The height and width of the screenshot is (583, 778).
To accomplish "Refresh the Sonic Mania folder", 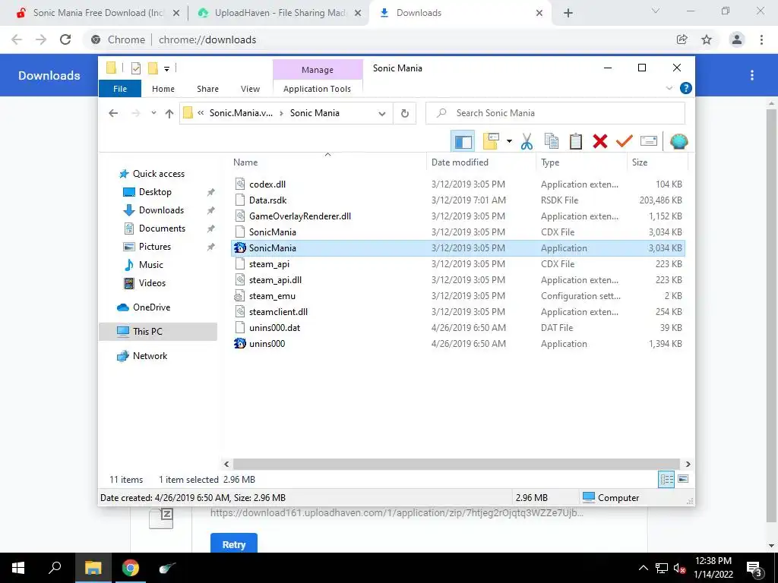I will 405,114.
